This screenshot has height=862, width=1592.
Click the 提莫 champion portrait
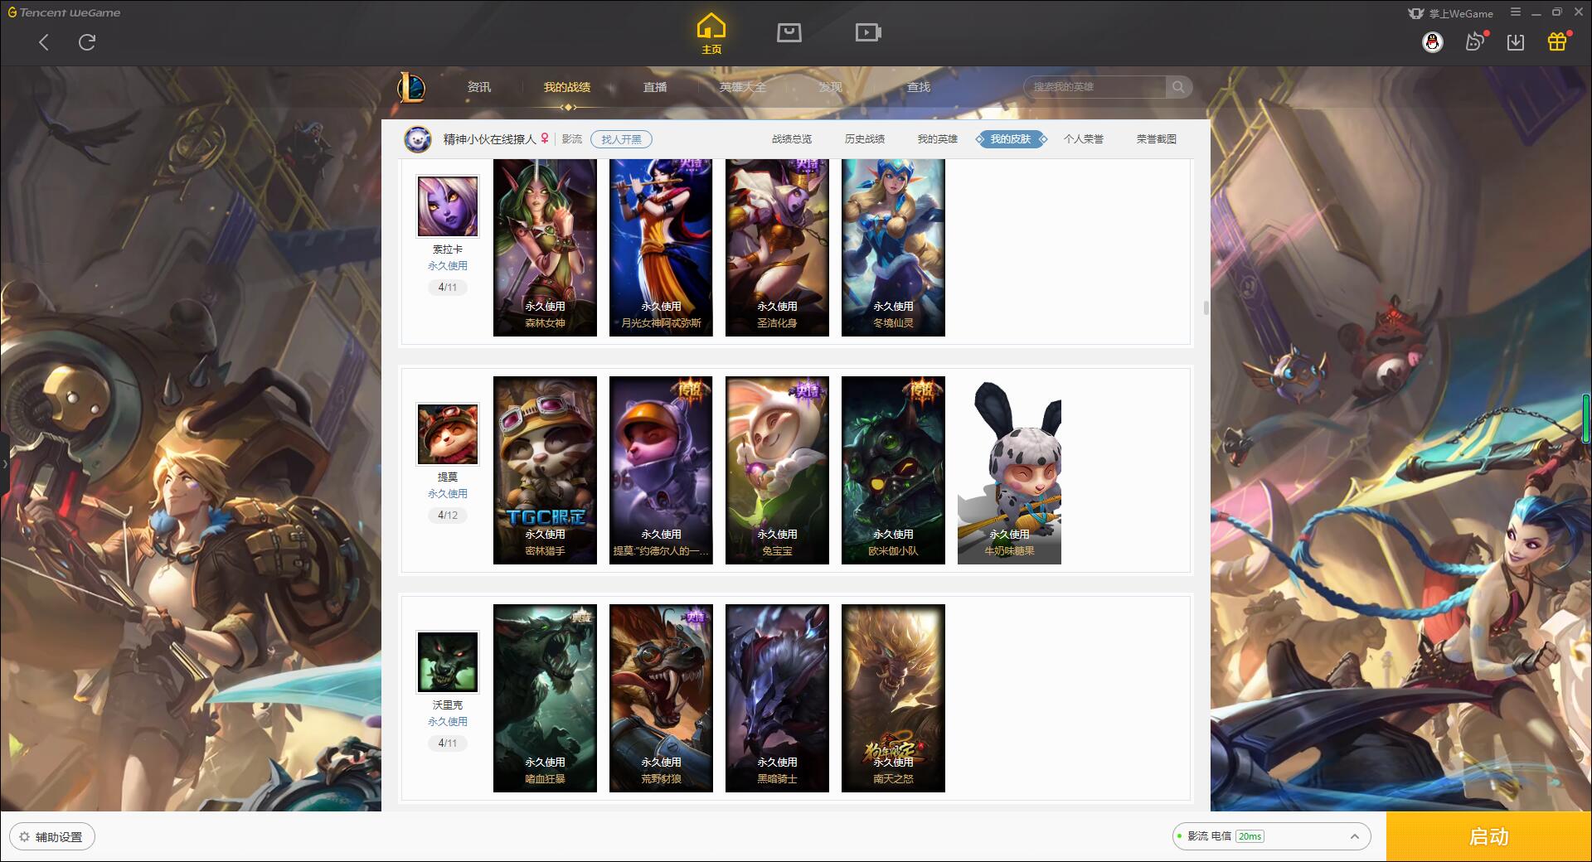(x=448, y=434)
